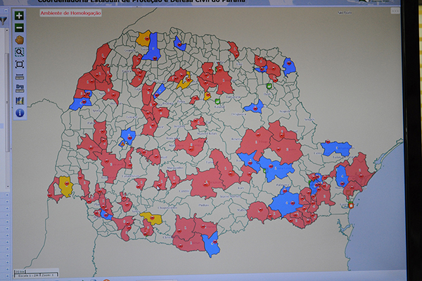
Task: Select the green marker near map center
Action: point(217,101)
